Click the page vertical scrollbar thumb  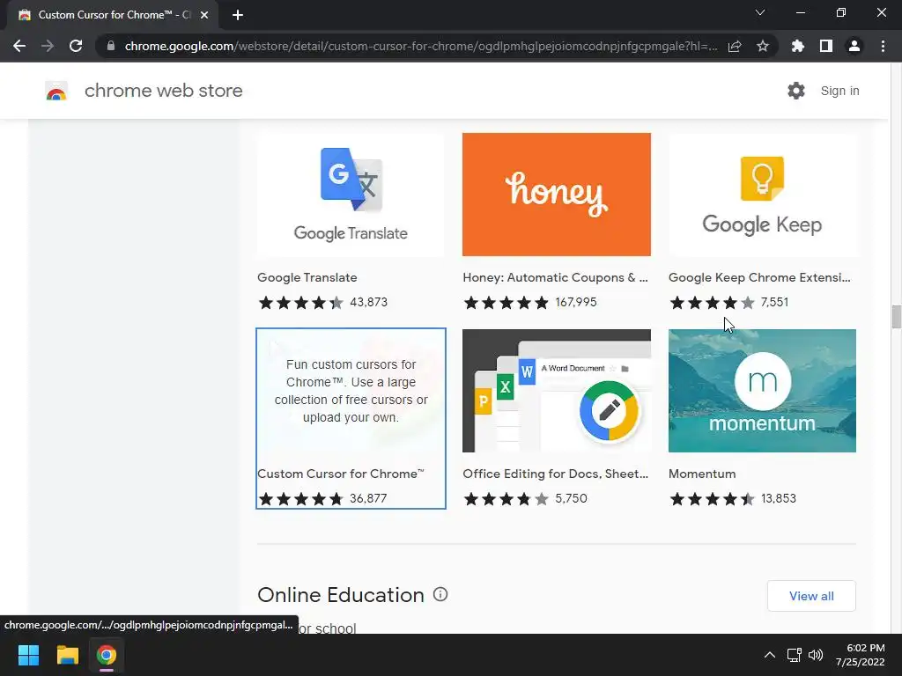[896, 317]
